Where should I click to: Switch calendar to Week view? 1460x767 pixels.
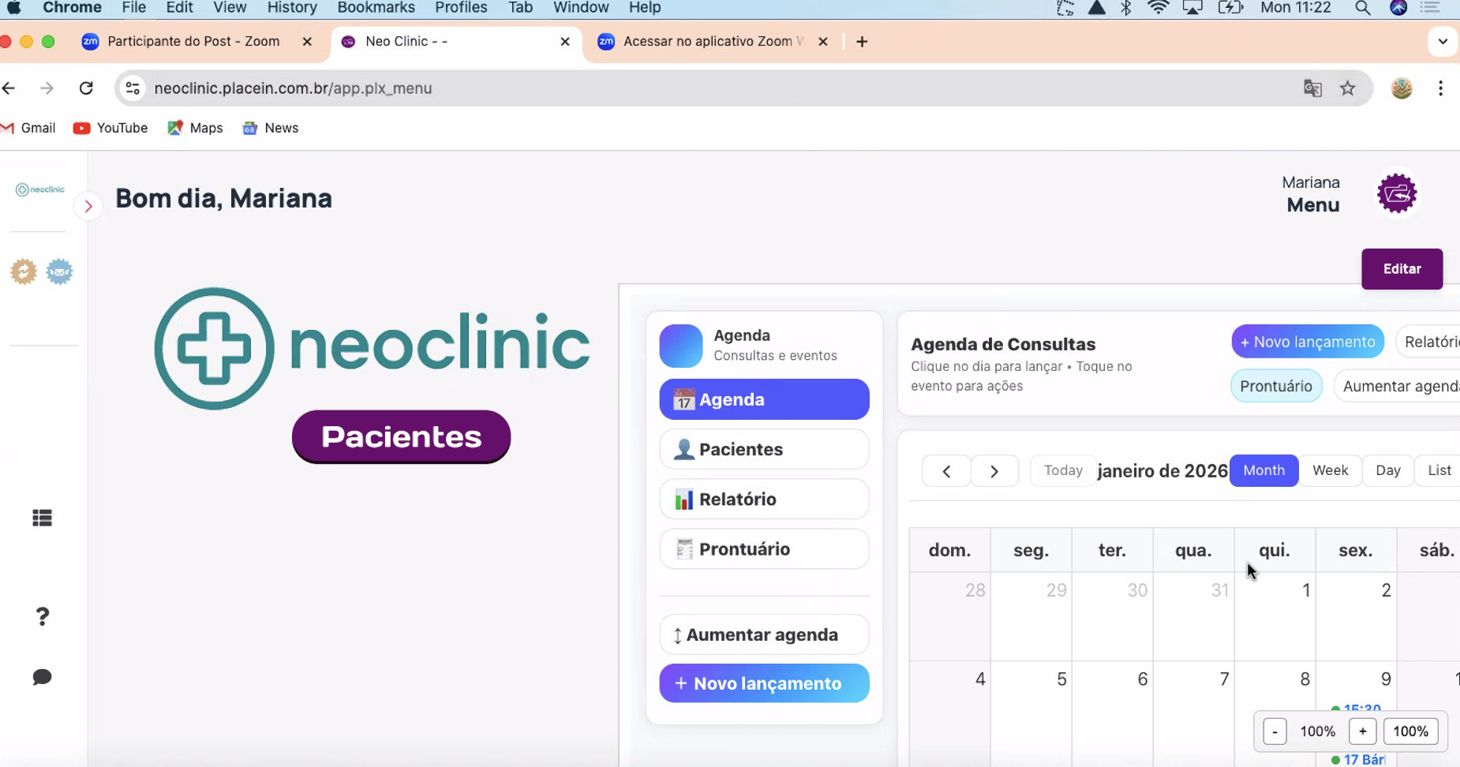click(x=1330, y=470)
